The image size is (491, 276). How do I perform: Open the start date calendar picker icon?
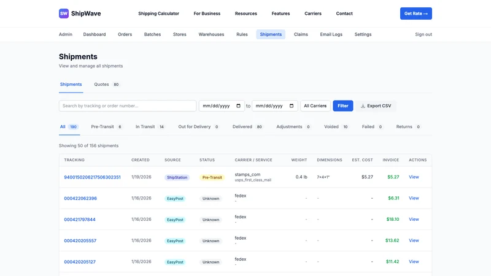click(x=238, y=105)
